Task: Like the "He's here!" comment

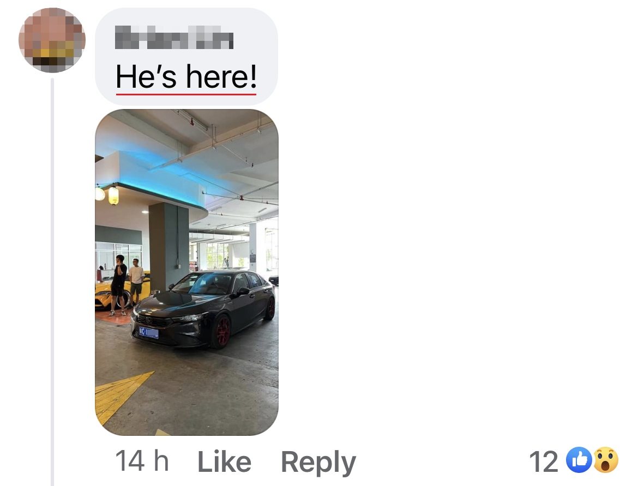Action: [x=224, y=461]
